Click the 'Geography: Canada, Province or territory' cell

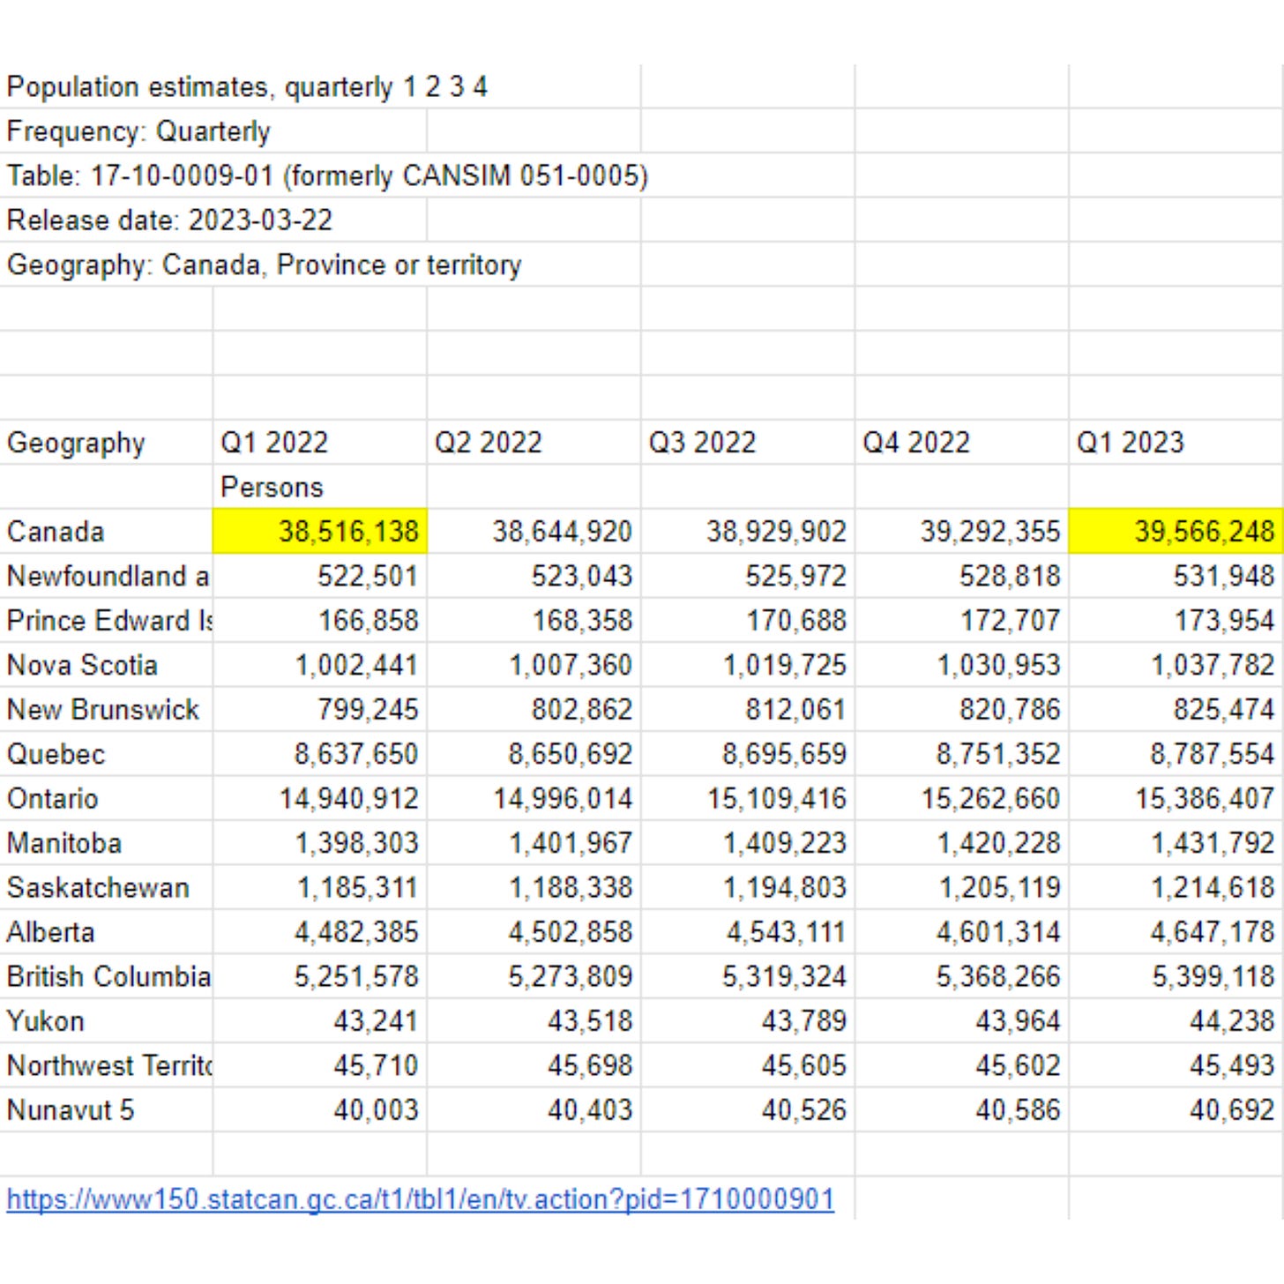[x=264, y=265]
